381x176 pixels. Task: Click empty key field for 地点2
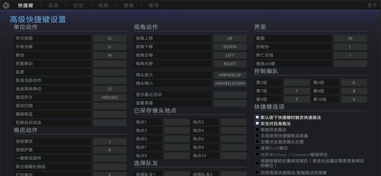coord(234,122)
